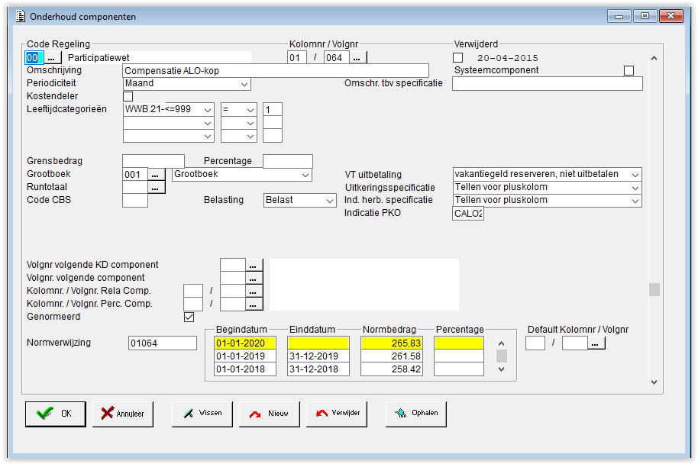Click the Grensbedrag input field

pos(153,161)
